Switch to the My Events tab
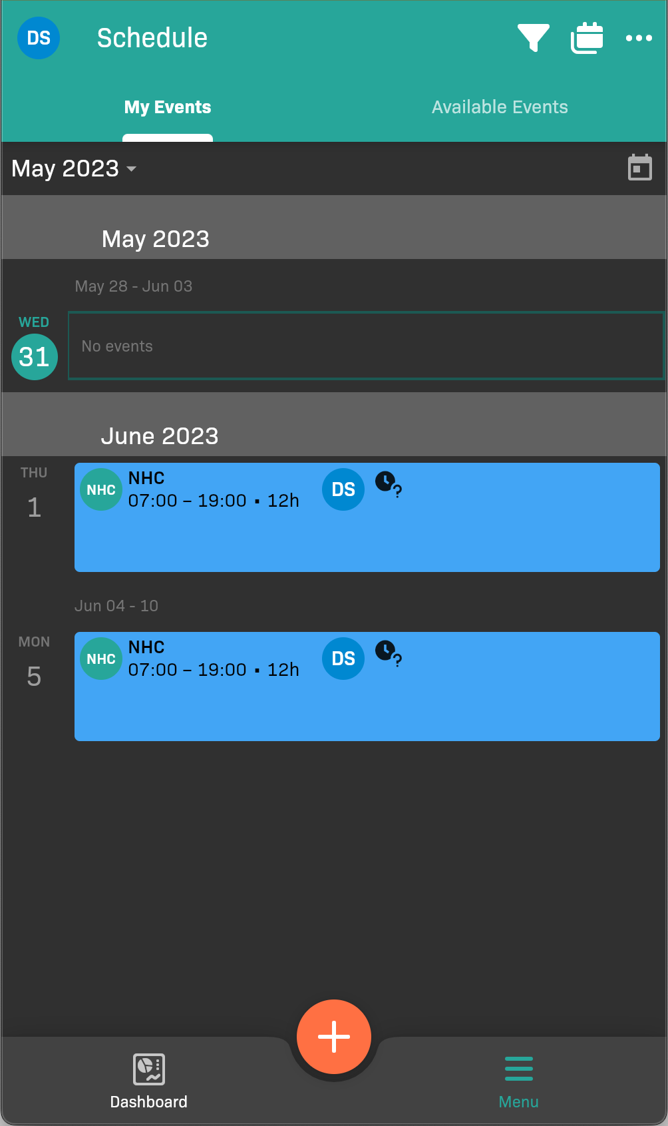 (168, 107)
